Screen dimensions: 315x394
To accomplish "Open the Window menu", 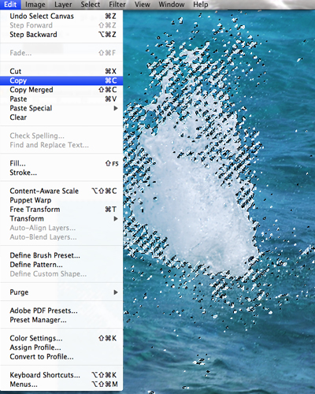I will pos(172,5).
